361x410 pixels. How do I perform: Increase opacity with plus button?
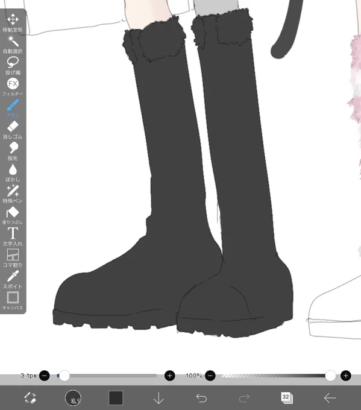point(345,376)
